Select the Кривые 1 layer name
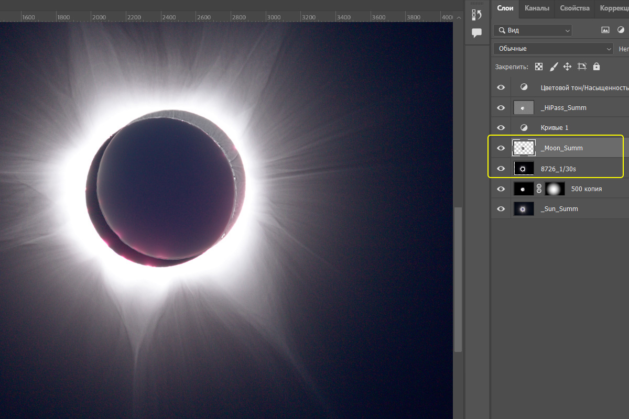Screen dimensions: 629x419 [555, 128]
